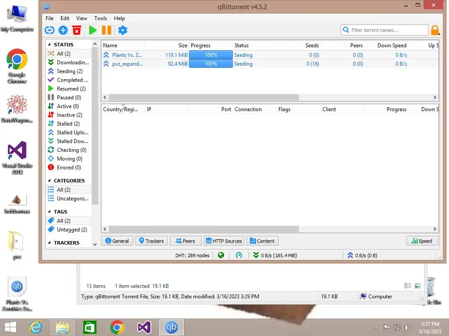Open Google Chrome desktop shortcut
Viewport: 449px width, 336px height.
click(x=17, y=66)
